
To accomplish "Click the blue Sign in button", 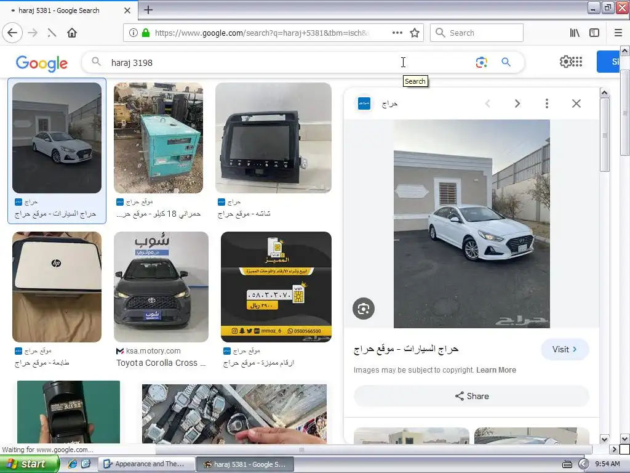I will [608, 62].
